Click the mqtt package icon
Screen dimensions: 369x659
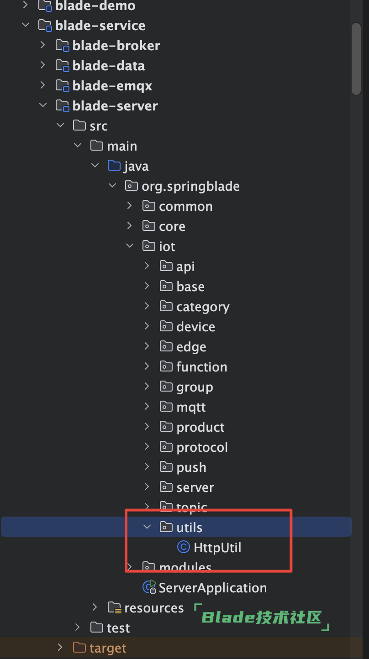tap(166, 407)
